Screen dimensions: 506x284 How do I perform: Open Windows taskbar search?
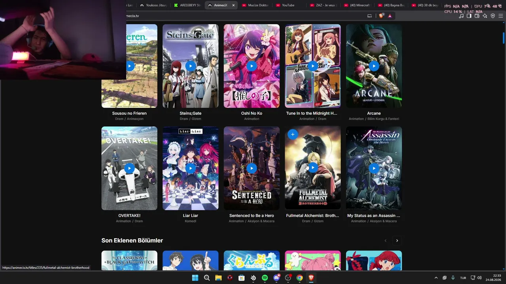207,278
